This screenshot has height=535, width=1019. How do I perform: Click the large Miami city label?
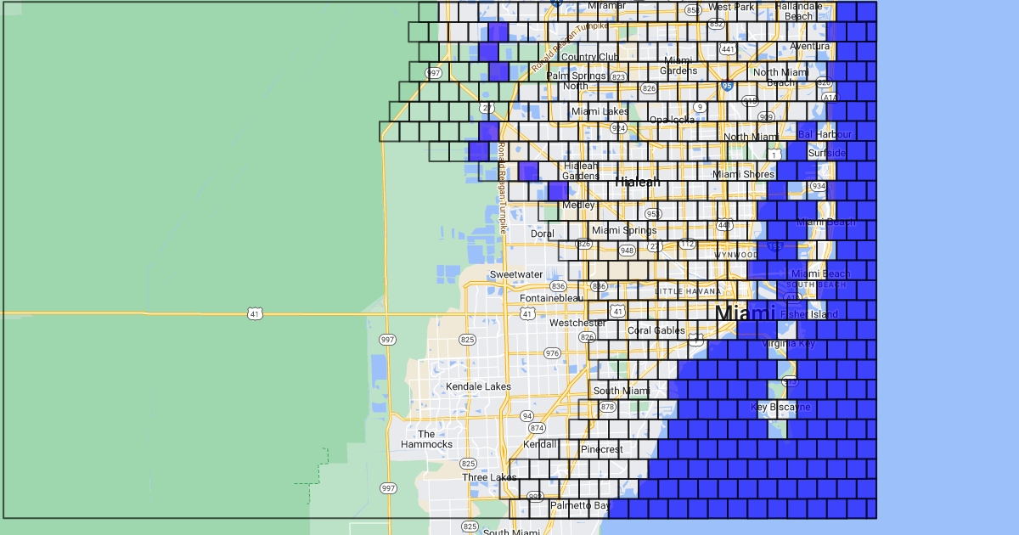point(745,313)
